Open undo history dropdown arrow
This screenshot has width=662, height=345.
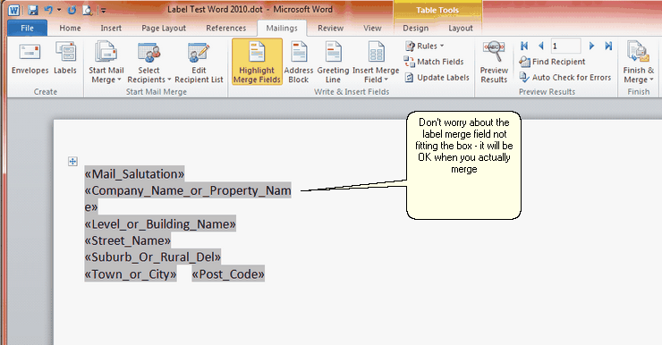tap(59, 10)
